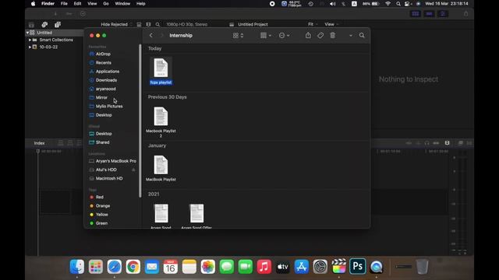499x280 pixels.
Task: Toggle the Final Cut inspector panel button
Action: click(443, 14)
